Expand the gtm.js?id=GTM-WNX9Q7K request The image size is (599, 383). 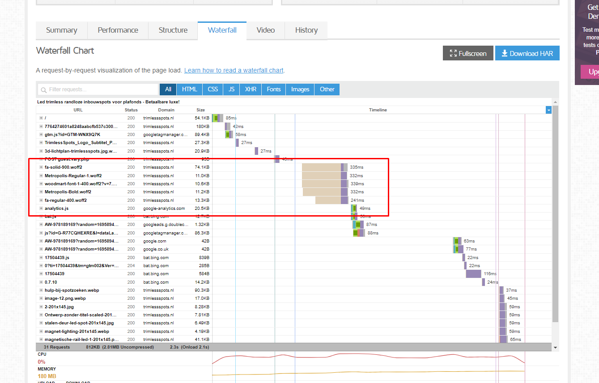(x=41, y=135)
